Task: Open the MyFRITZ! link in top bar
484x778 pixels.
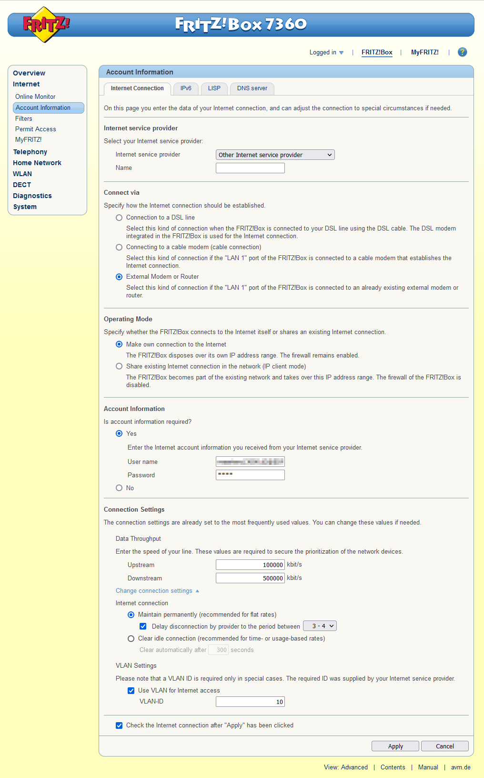Action: 424,53
